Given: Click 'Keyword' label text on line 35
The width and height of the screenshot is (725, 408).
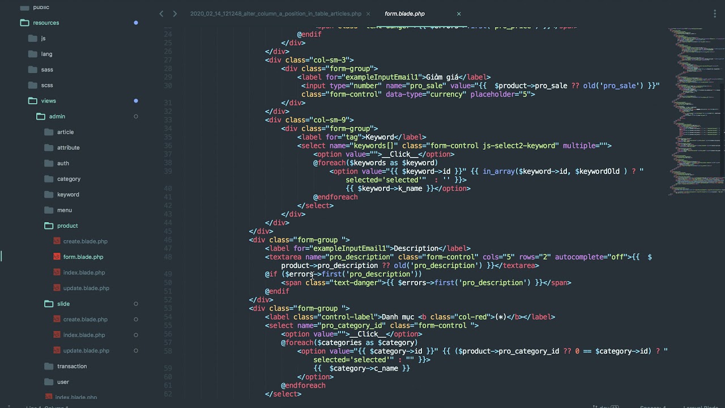Looking at the screenshot, I should pyautogui.click(x=380, y=137).
